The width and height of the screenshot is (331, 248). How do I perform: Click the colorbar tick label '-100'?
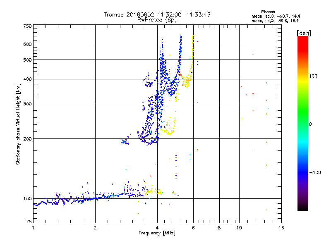315,172
